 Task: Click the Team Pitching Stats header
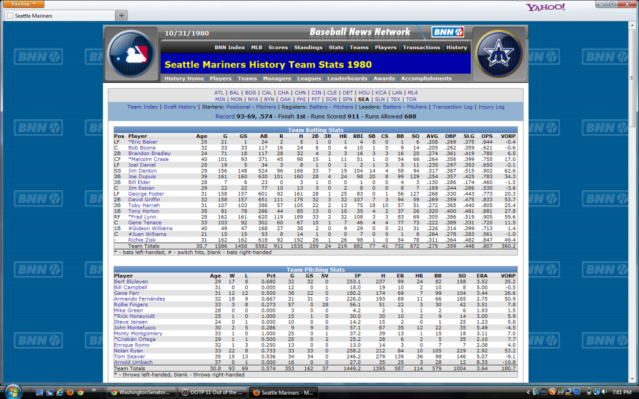[315, 270]
